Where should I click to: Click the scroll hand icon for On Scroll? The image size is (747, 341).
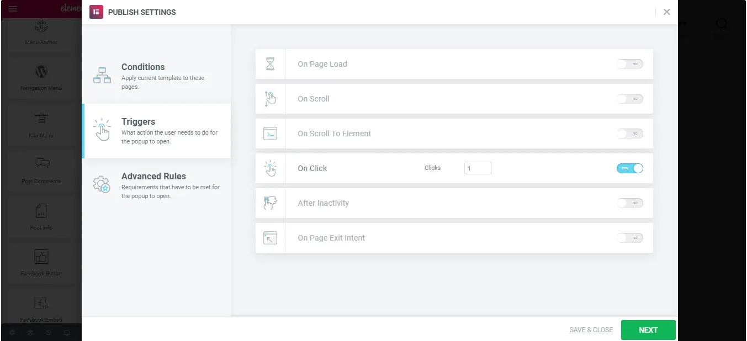click(270, 99)
